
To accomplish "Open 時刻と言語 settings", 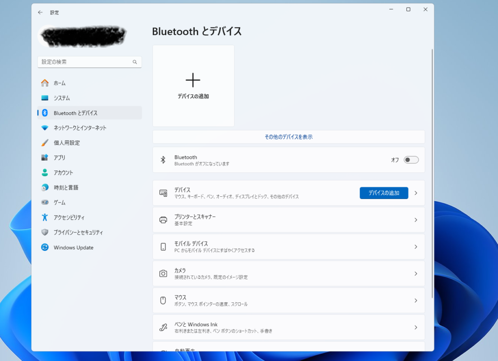I will click(x=89, y=187).
